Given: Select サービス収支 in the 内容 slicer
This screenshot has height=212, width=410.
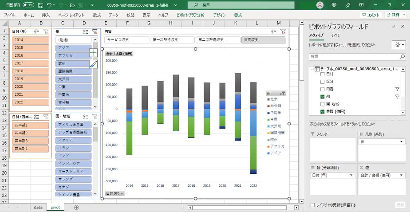Looking at the screenshot, I should point(126,40).
